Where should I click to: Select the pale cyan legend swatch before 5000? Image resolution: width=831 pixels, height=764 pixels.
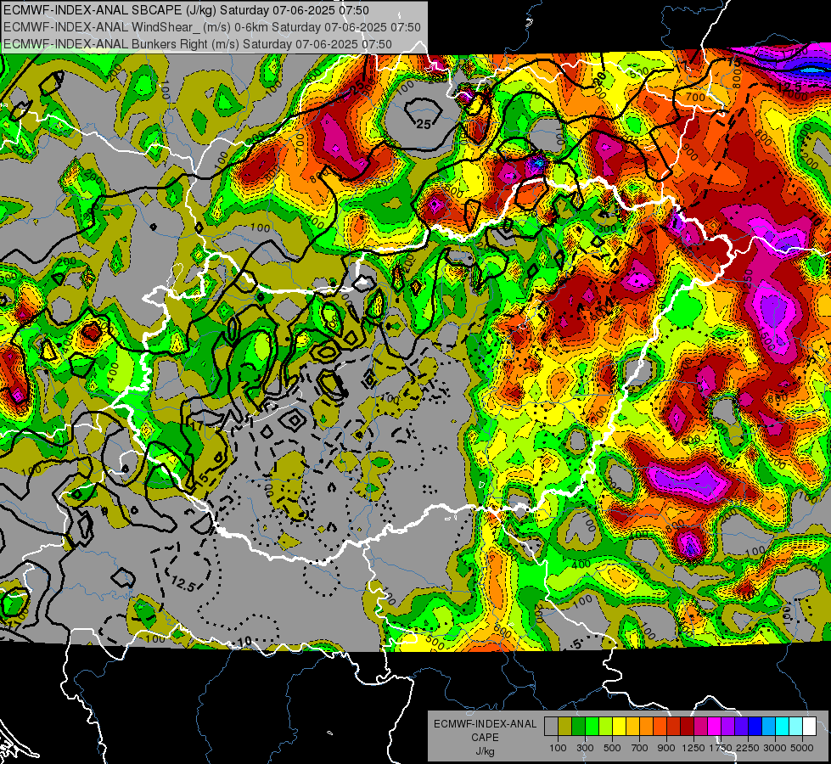796,727
